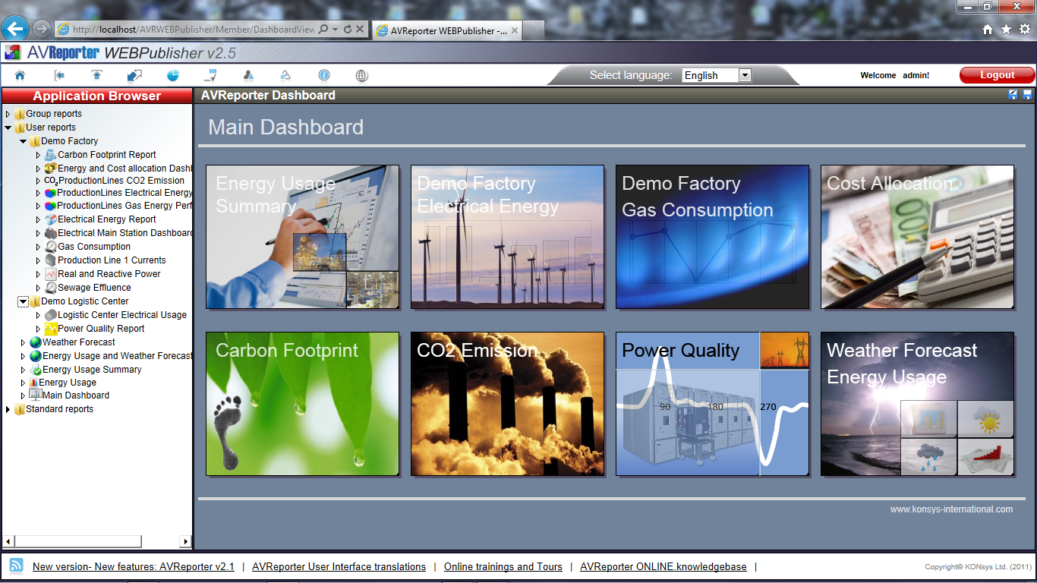Click the collapse-left arrow toolbar icon
Screen dimensions: 1037x583
click(x=59, y=75)
